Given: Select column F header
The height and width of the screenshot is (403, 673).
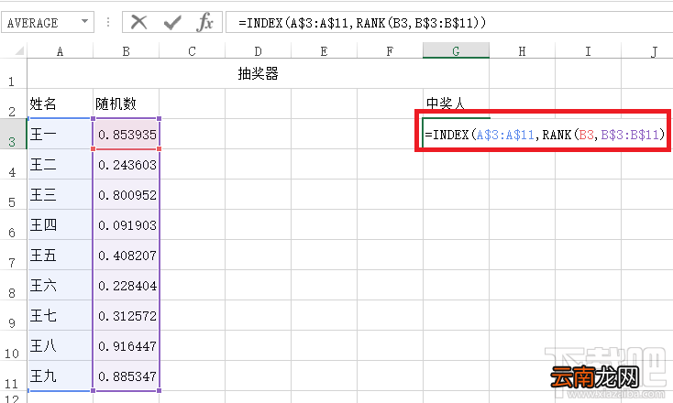Looking at the screenshot, I should pyautogui.click(x=390, y=51).
